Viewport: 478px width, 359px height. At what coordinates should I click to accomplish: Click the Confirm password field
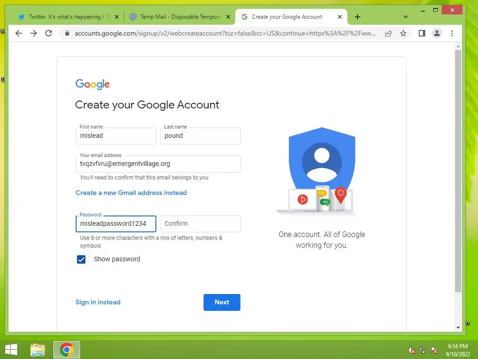200,224
